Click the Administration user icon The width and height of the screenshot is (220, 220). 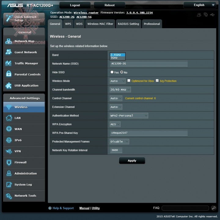(x=9, y=173)
